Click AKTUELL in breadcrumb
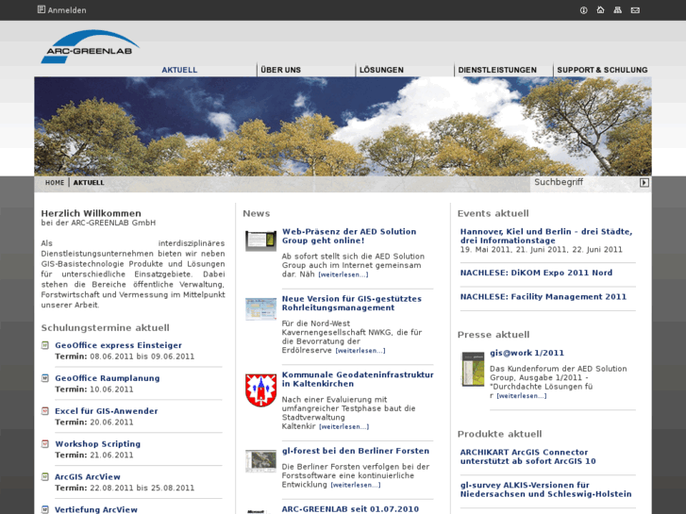This screenshot has width=686, height=514. click(89, 182)
